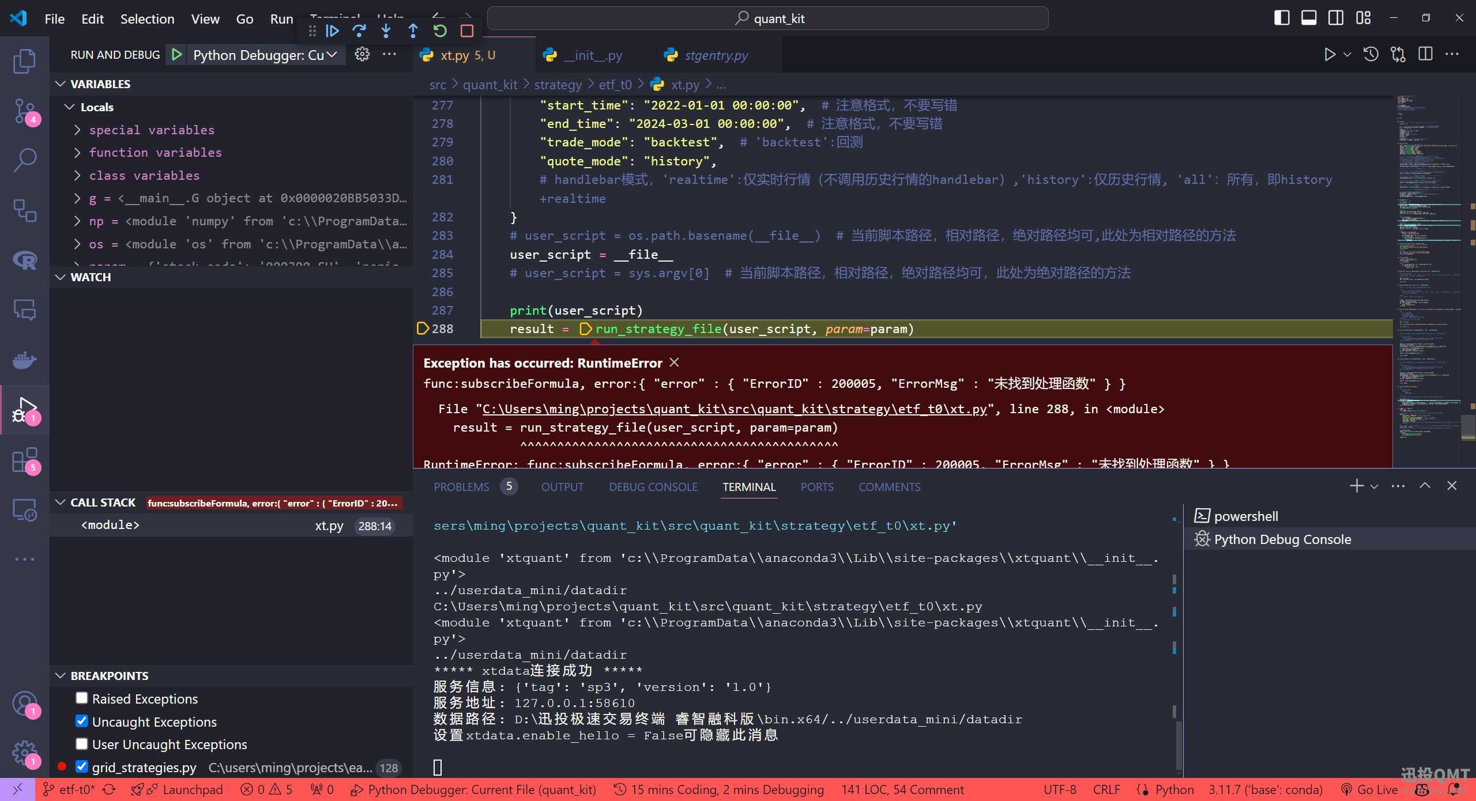This screenshot has height=801, width=1476.
Task: Restart the debug session
Action: (440, 31)
